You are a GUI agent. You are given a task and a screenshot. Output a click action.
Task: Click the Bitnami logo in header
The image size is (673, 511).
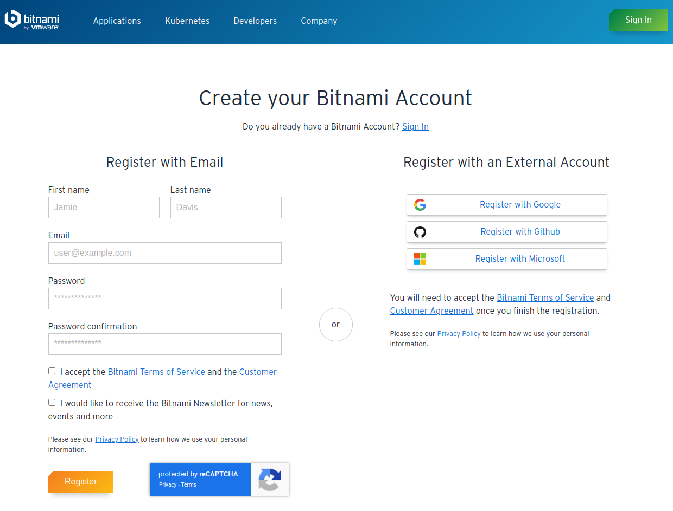(31, 20)
